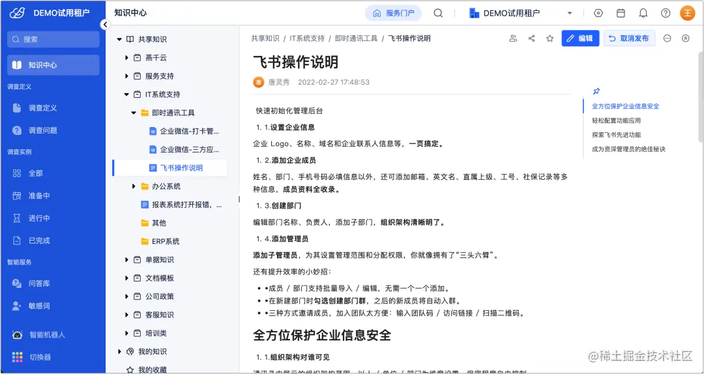This screenshot has height=374, width=704.
Task: Star the article with the favorite icon
Action: click(550, 38)
